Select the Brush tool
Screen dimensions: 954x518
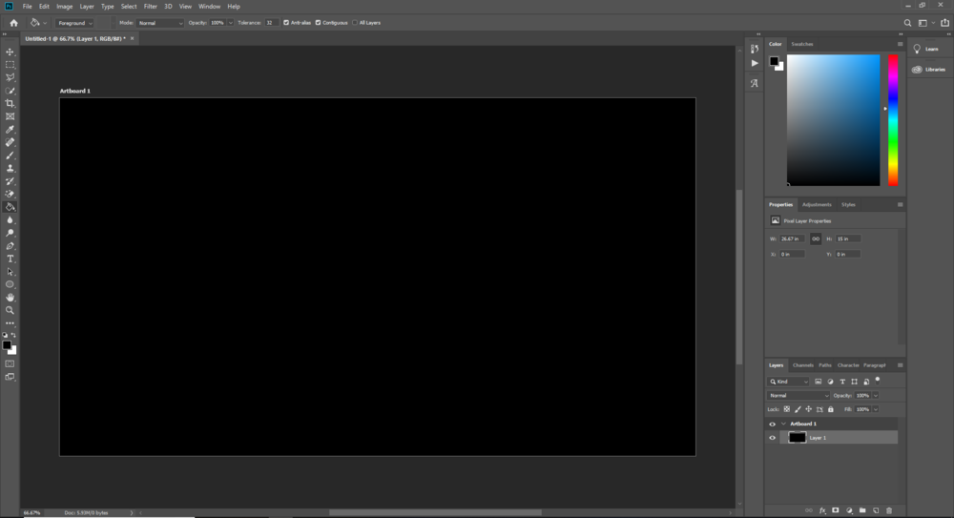pyautogui.click(x=10, y=155)
